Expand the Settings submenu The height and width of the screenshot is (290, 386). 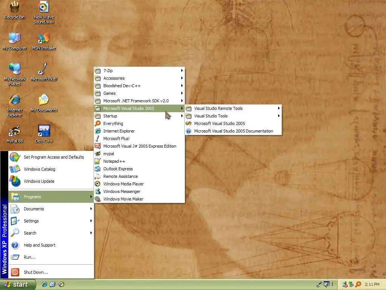(x=51, y=221)
